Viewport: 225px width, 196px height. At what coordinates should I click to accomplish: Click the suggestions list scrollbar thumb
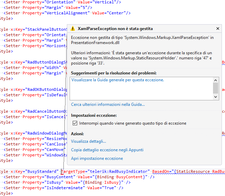click(215, 87)
